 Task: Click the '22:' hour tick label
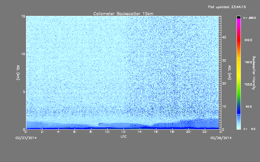pos(205,132)
